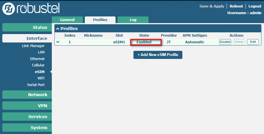This screenshot has height=134, width=264.
Task: Click Save & Apply link
Action: 212,6
